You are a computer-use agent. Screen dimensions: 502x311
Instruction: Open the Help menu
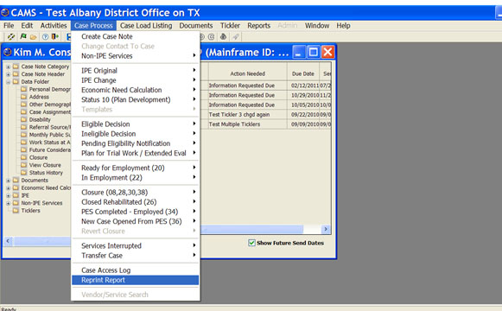tap(343, 26)
